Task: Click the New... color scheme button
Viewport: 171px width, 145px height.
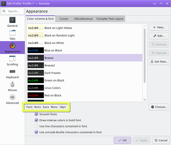Action: (159, 27)
